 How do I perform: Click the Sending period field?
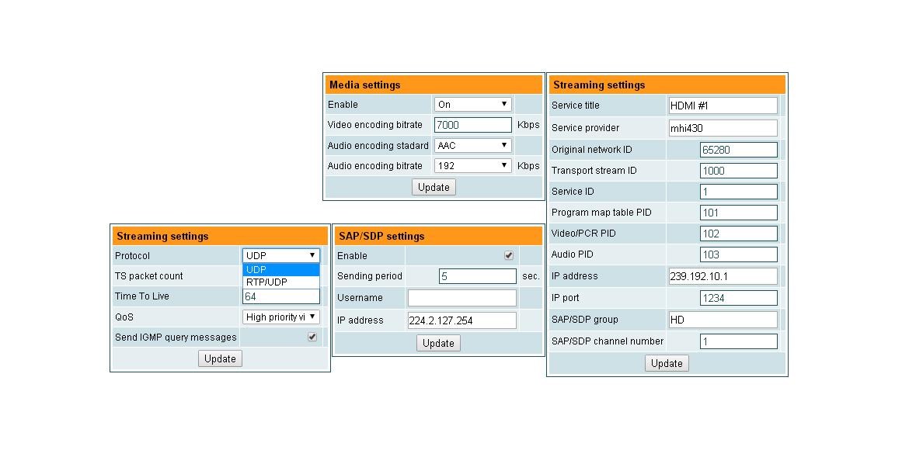tap(477, 275)
